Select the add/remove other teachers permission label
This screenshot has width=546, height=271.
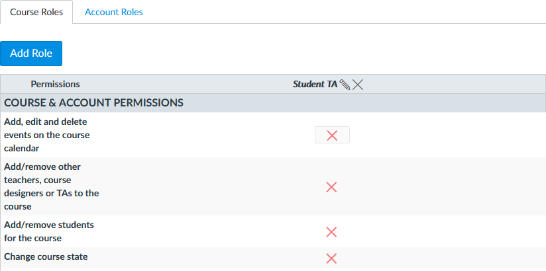(51, 187)
